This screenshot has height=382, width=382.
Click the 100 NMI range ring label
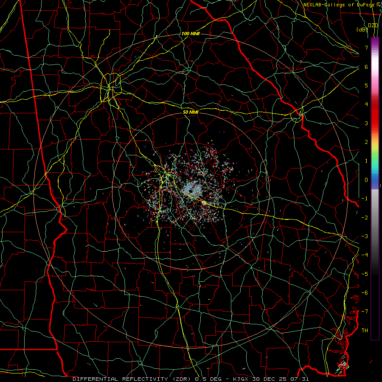[x=191, y=34]
